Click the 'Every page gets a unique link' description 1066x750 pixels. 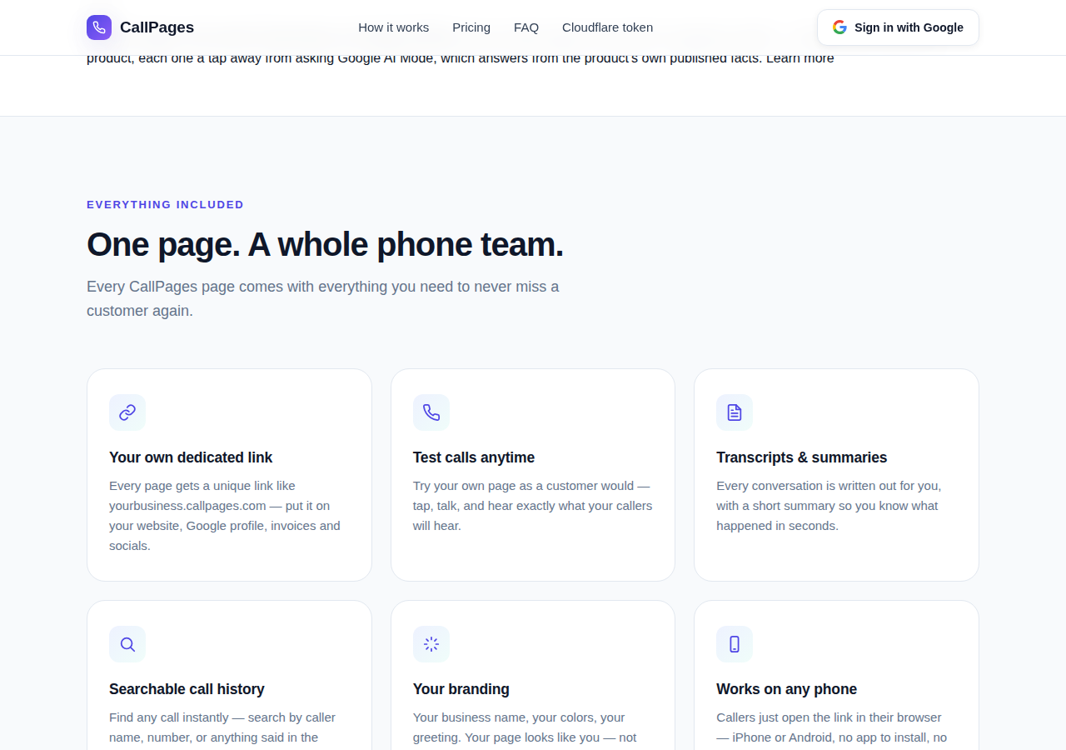pos(225,516)
